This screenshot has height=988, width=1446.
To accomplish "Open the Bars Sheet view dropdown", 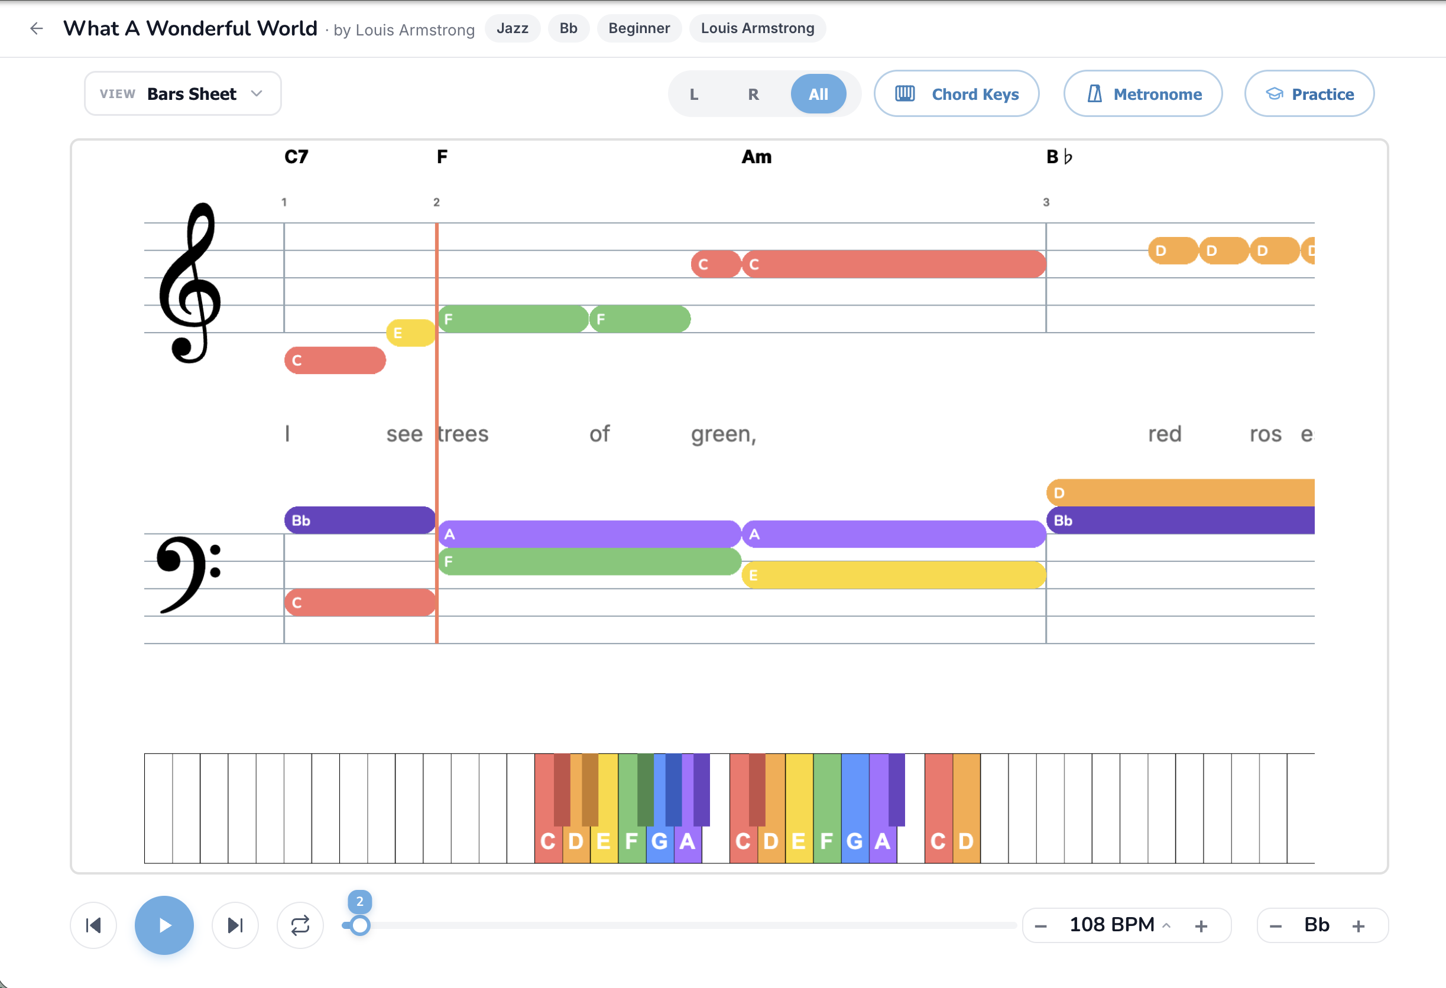I will (x=183, y=94).
